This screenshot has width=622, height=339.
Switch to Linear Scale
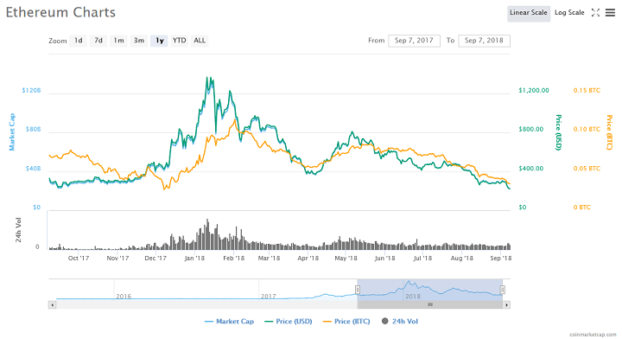coord(529,13)
